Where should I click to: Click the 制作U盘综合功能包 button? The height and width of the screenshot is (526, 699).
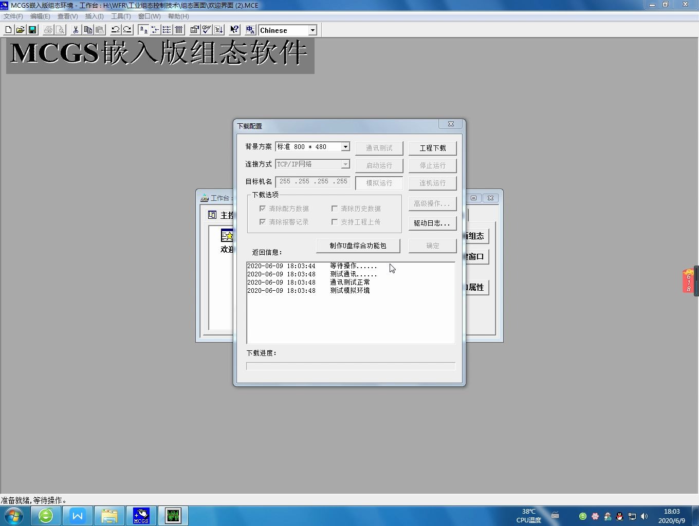tap(358, 246)
